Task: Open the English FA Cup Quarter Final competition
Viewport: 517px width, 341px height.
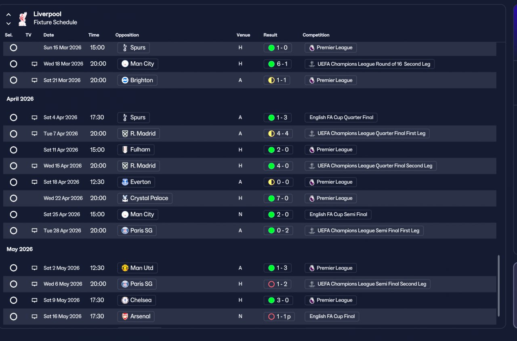Action: coord(341,117)
